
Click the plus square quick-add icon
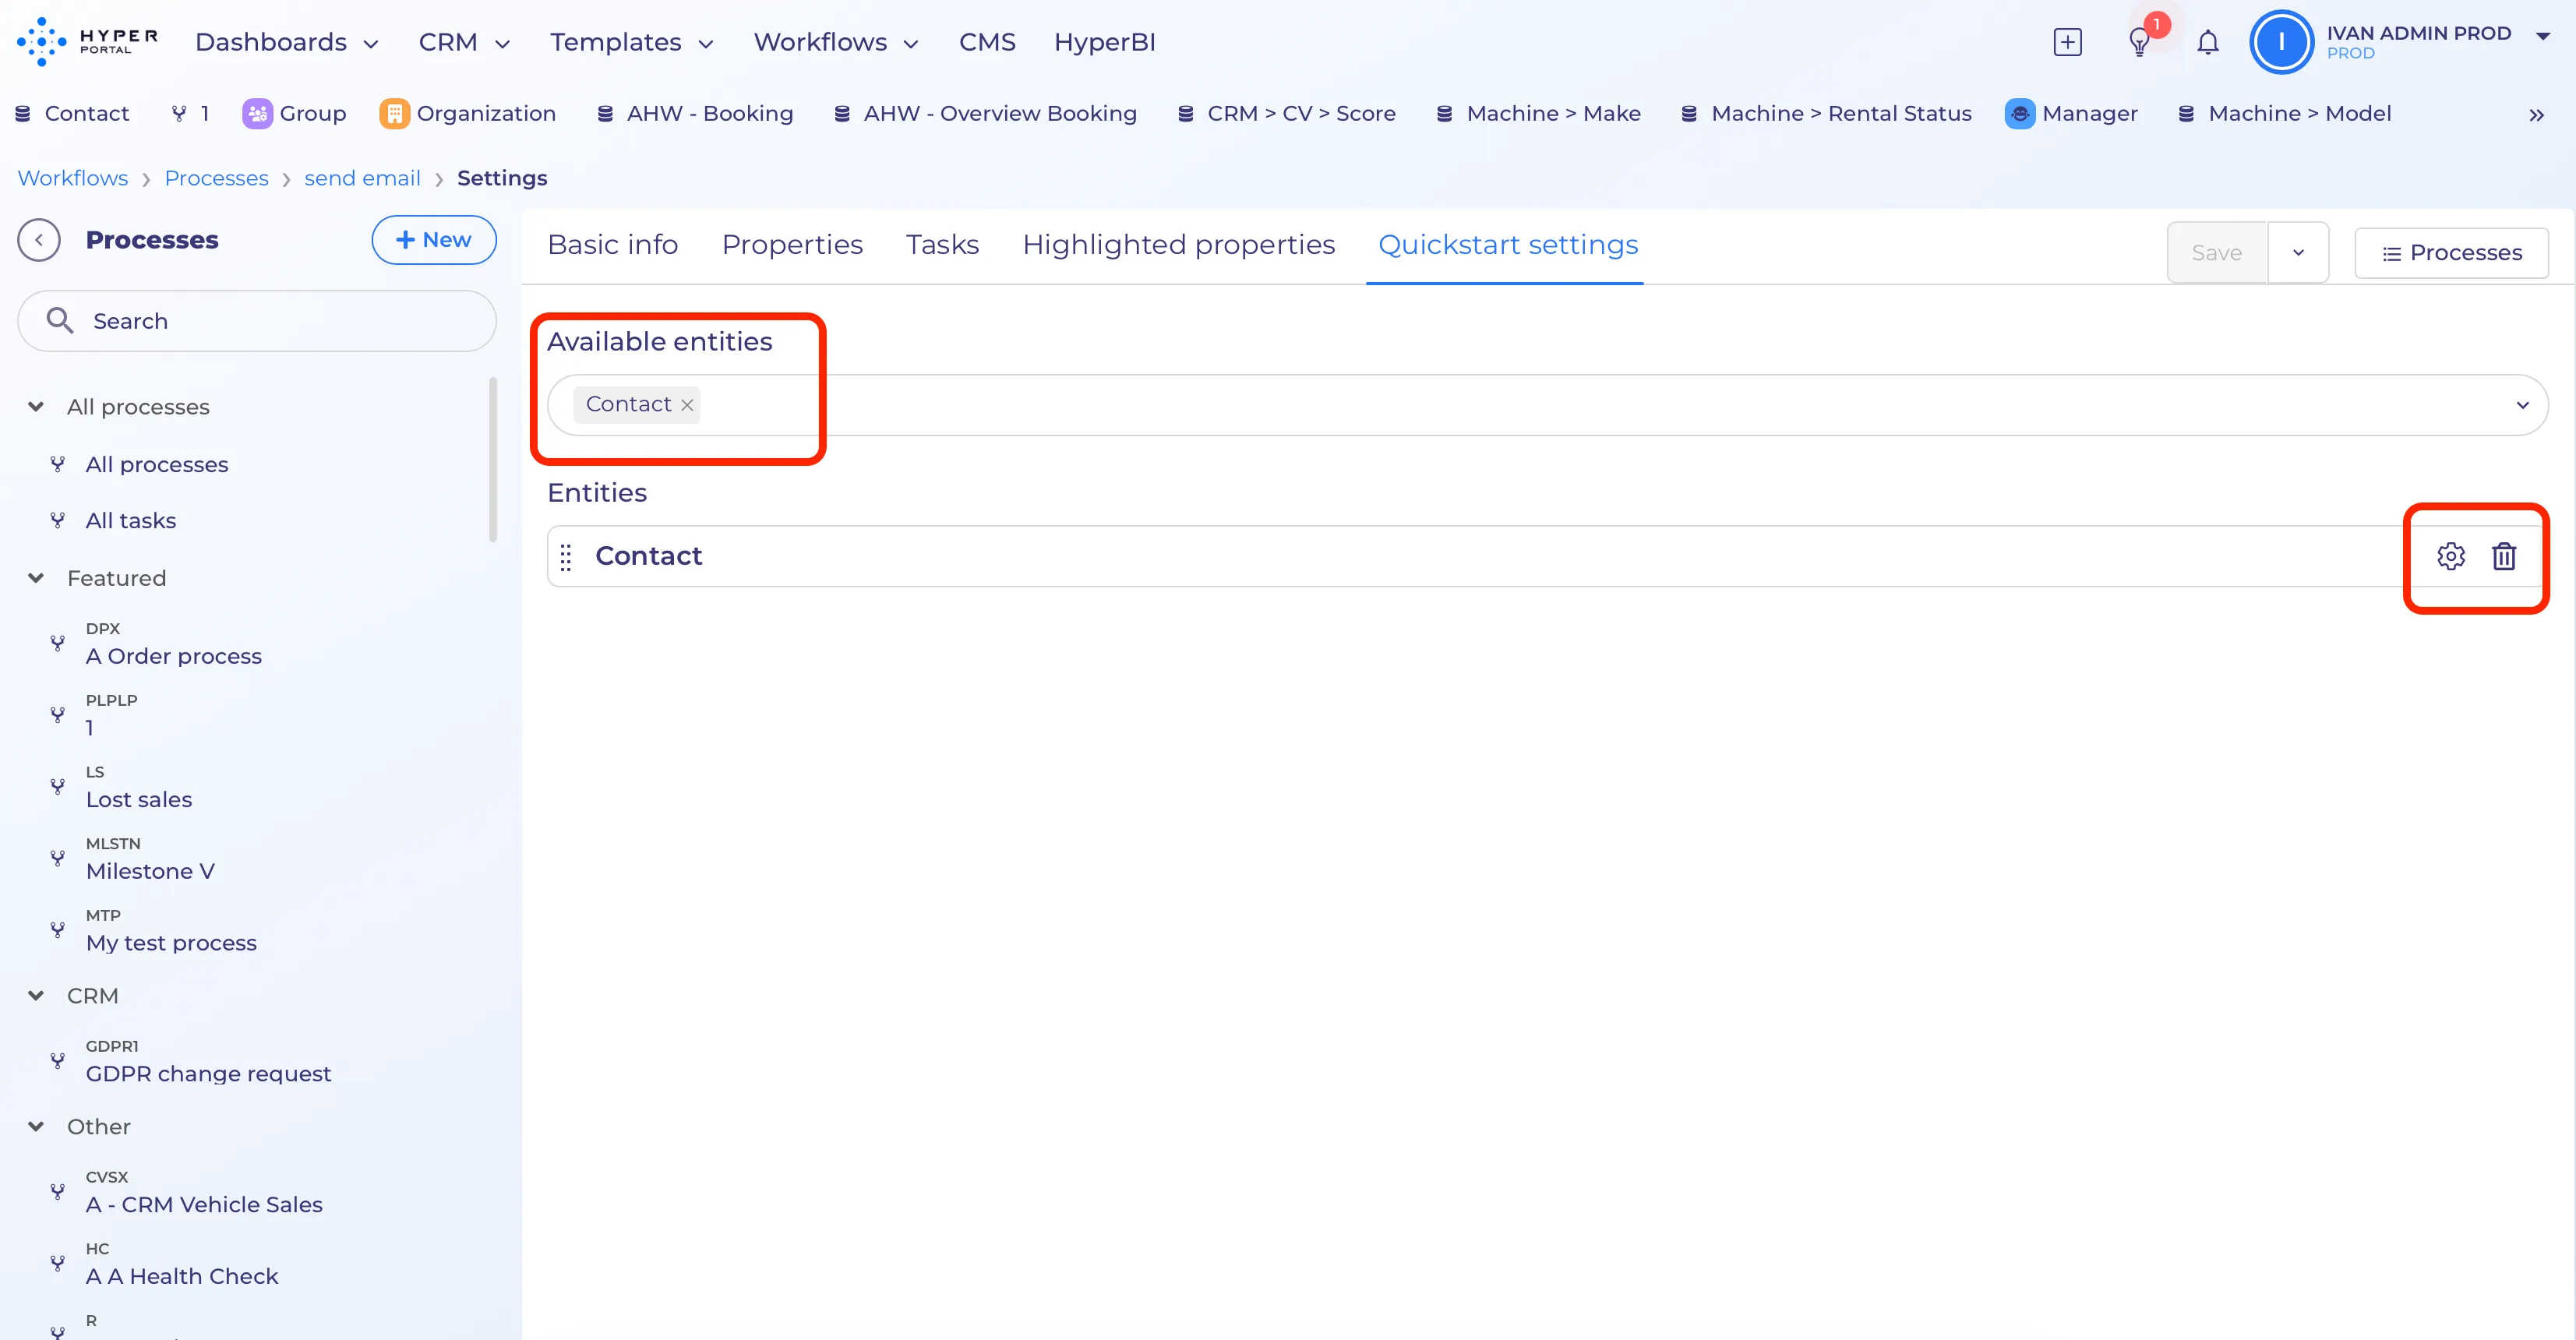[x=2067, y=42]
